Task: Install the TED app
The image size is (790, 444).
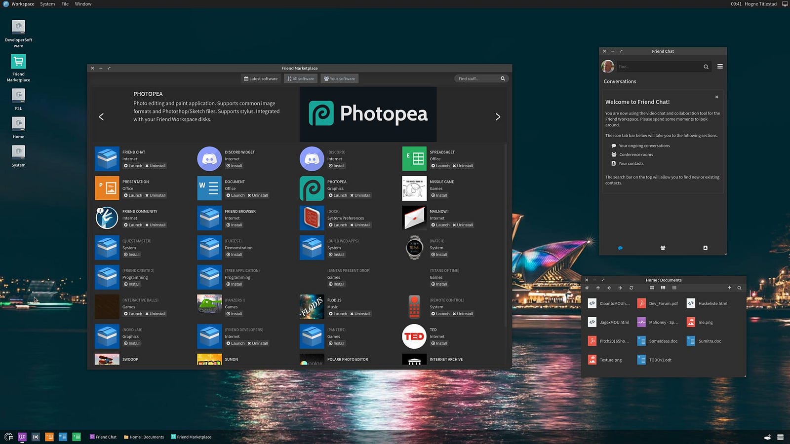Action: coord(439,343)
